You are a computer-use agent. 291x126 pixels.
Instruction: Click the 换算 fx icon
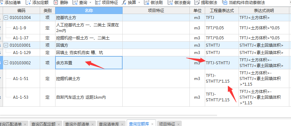124,2
